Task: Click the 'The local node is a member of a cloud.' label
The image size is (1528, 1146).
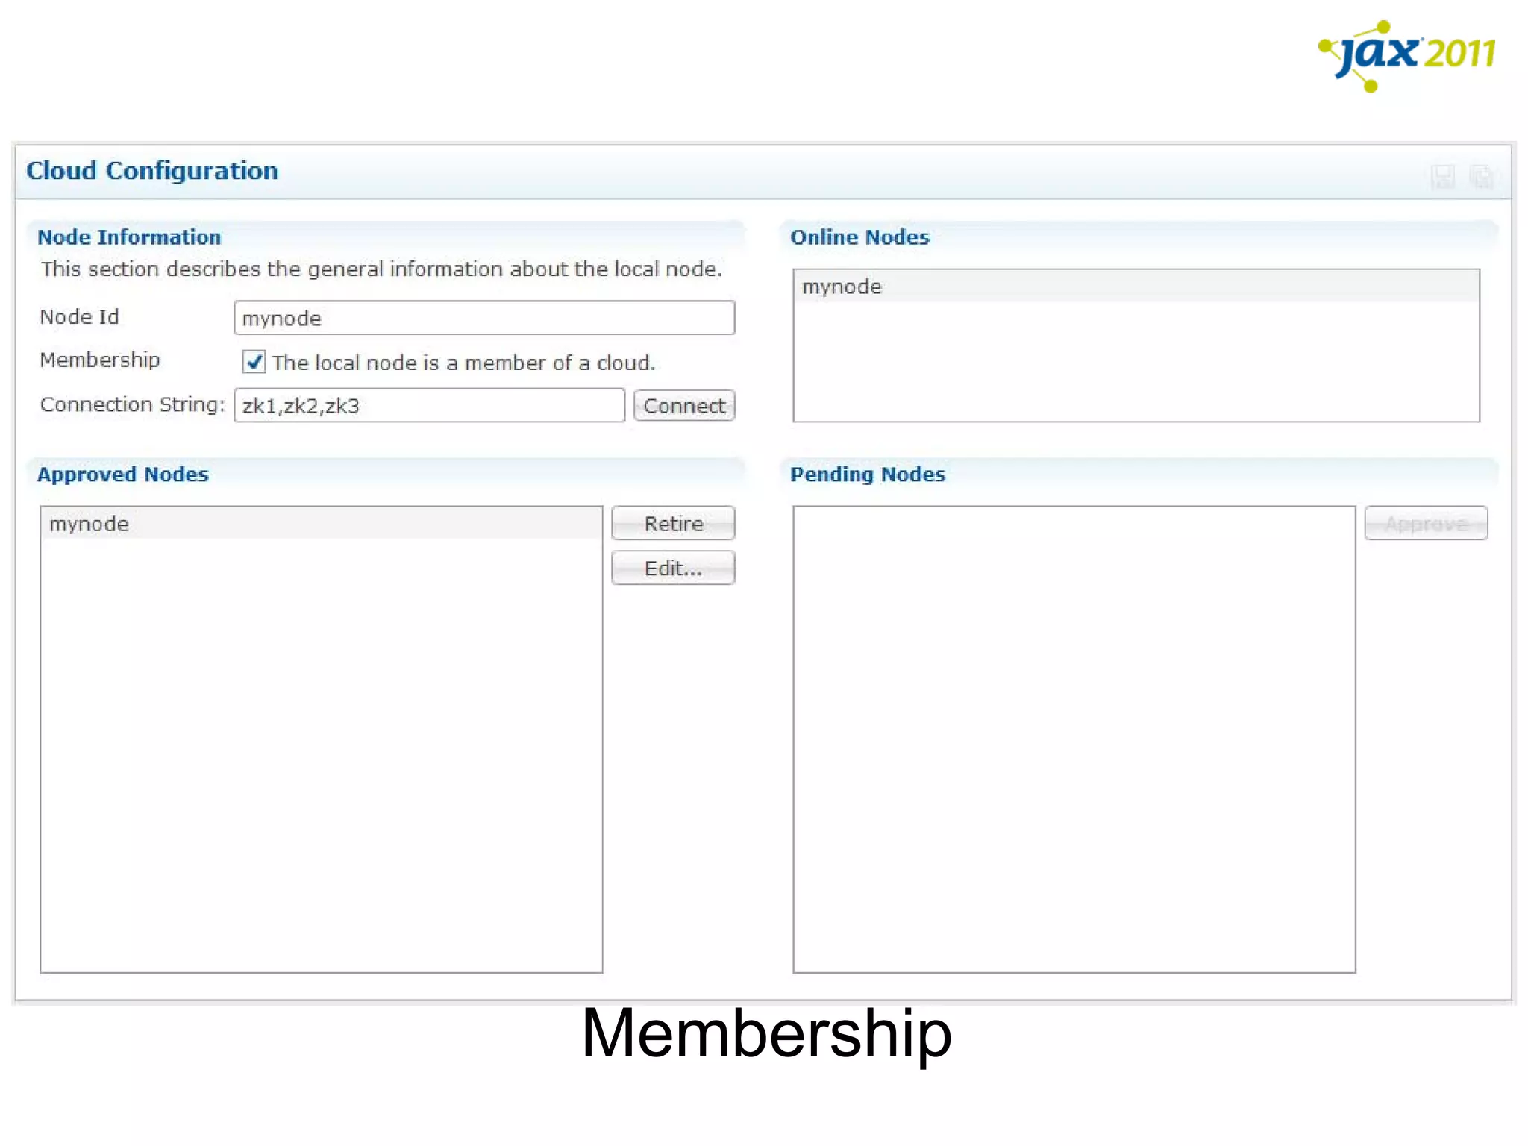Action: tap(463, 363)
